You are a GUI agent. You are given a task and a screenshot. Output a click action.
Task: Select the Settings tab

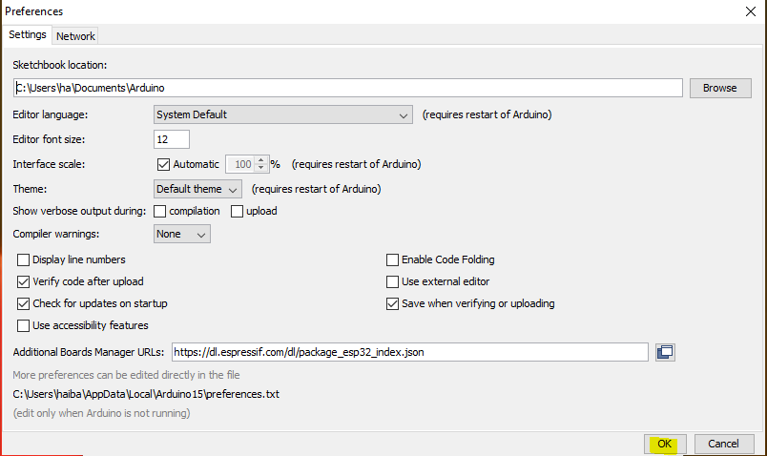coord(28,34)
